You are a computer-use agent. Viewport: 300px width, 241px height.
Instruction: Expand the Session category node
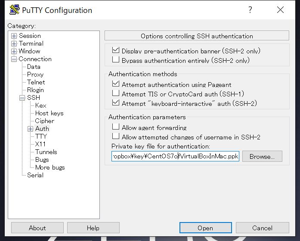(14, 36)
